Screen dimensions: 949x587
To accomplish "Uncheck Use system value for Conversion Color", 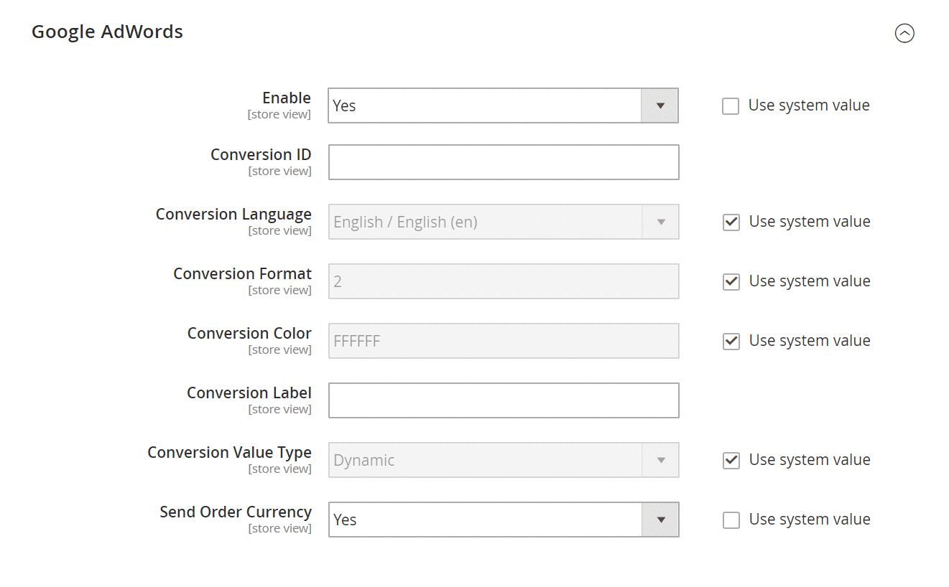I will [731, 342].
